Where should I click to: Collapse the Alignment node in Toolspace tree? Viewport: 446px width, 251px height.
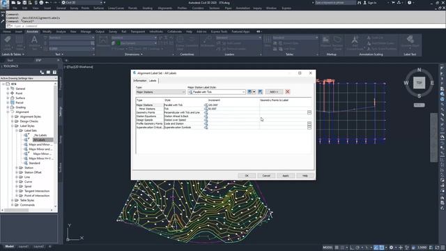8,112
